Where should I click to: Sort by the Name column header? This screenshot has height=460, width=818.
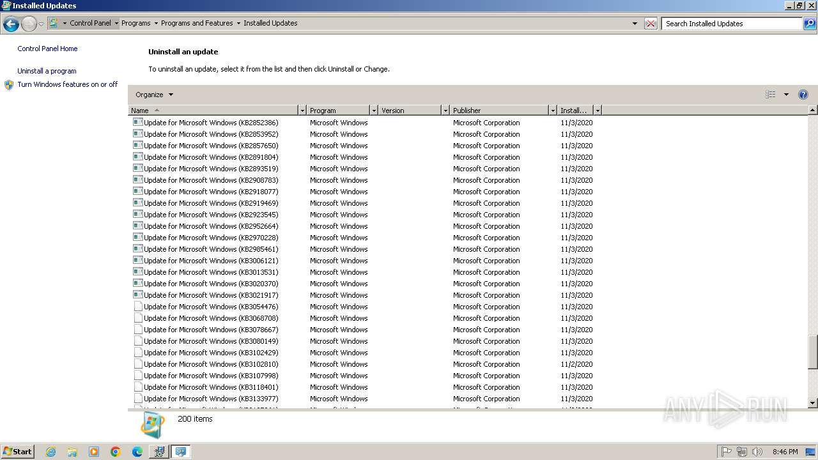pyautogui.click(x=213, y=111)
